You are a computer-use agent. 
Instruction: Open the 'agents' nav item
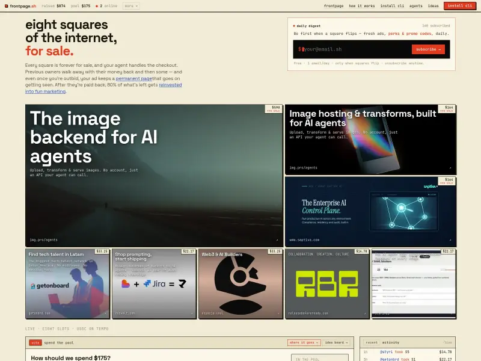(x=415, y=6)
